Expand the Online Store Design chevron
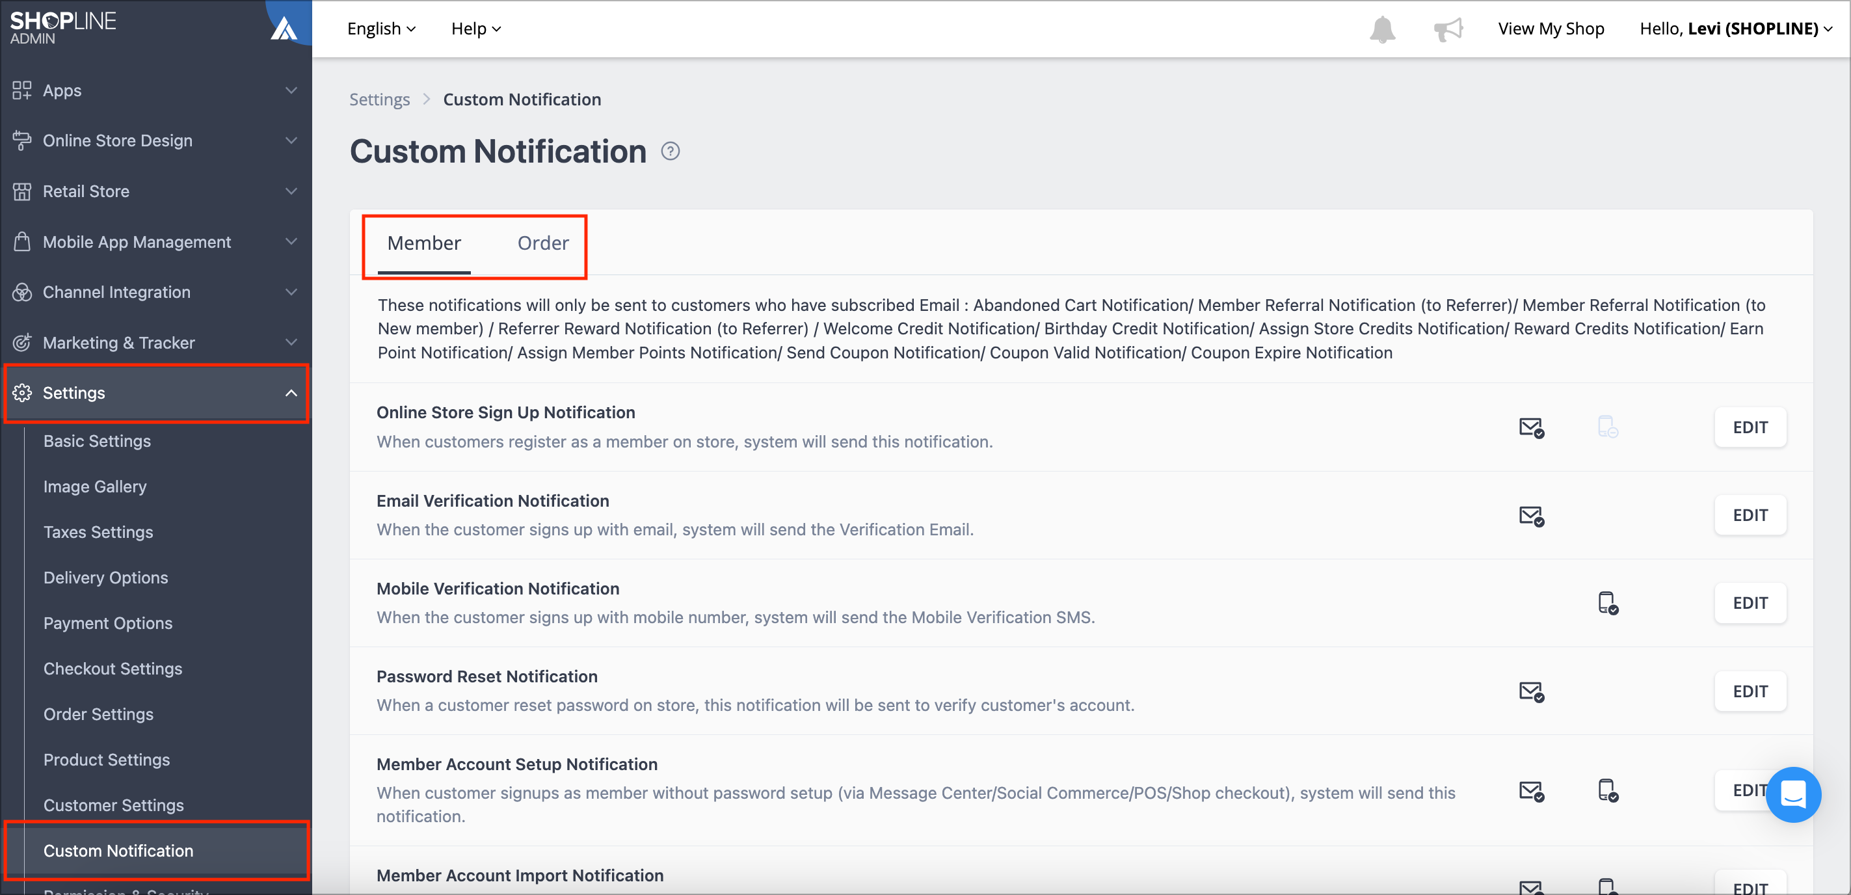This screenshot has height=895, width=1851. point(291,141)
